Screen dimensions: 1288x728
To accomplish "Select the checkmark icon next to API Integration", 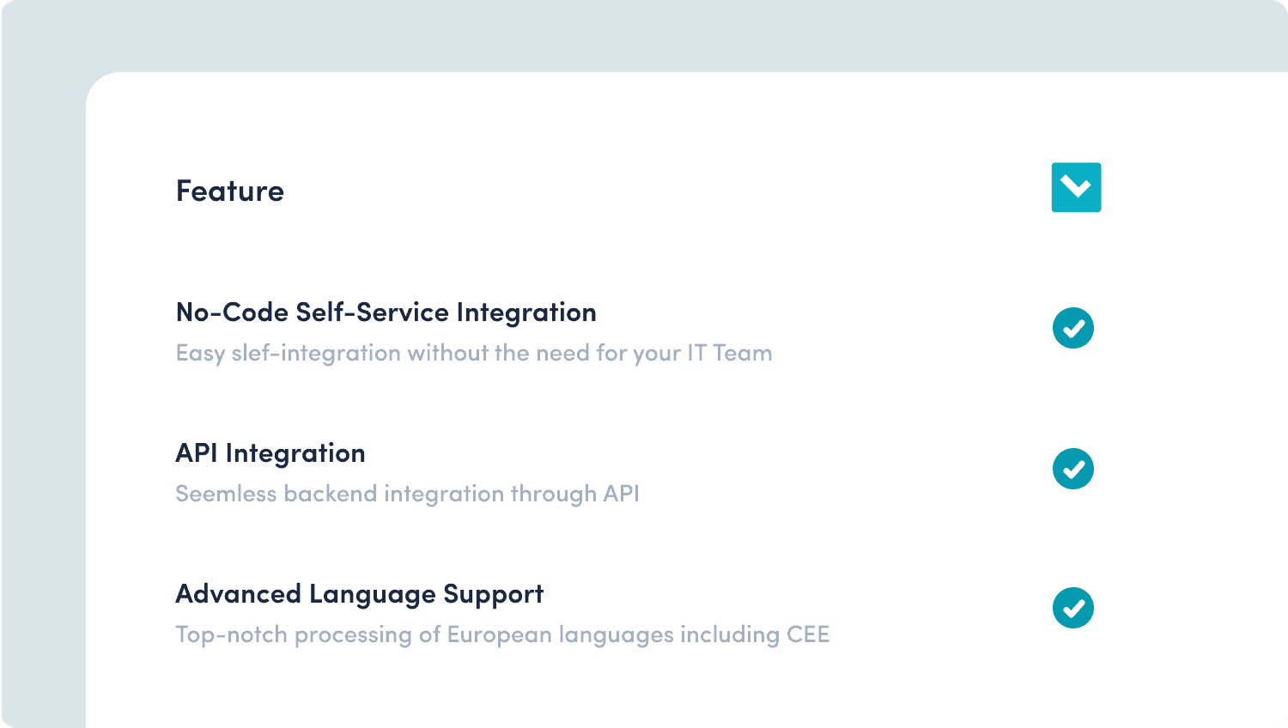I will tap(1073, 469).
